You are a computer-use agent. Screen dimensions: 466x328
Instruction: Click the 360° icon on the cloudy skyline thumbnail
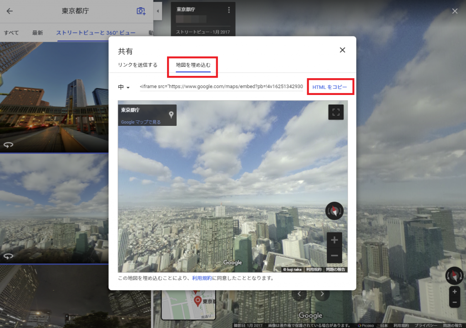8,256
